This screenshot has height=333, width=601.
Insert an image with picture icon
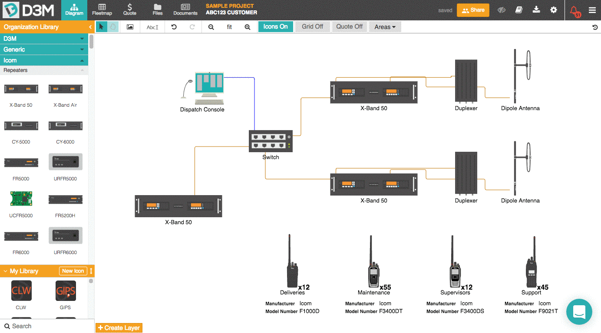130,26
